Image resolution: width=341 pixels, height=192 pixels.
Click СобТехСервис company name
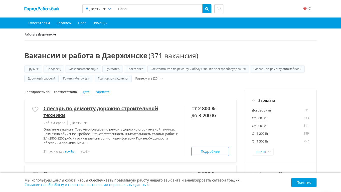[54, 123]
